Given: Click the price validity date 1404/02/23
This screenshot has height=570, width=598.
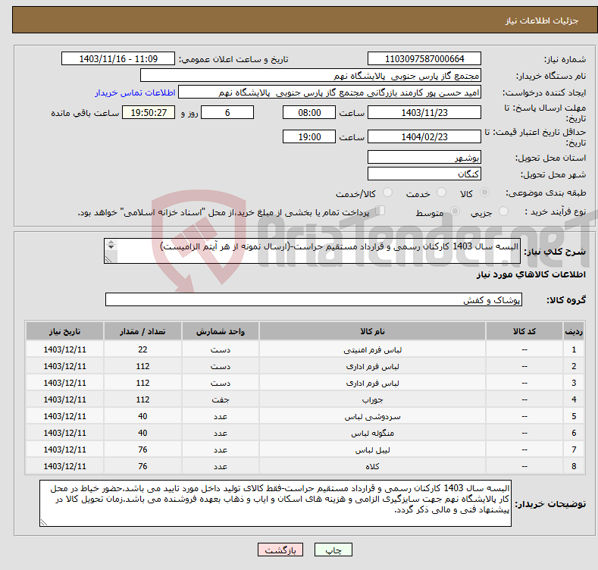Looking at the screenshot, I should point(424,136).
